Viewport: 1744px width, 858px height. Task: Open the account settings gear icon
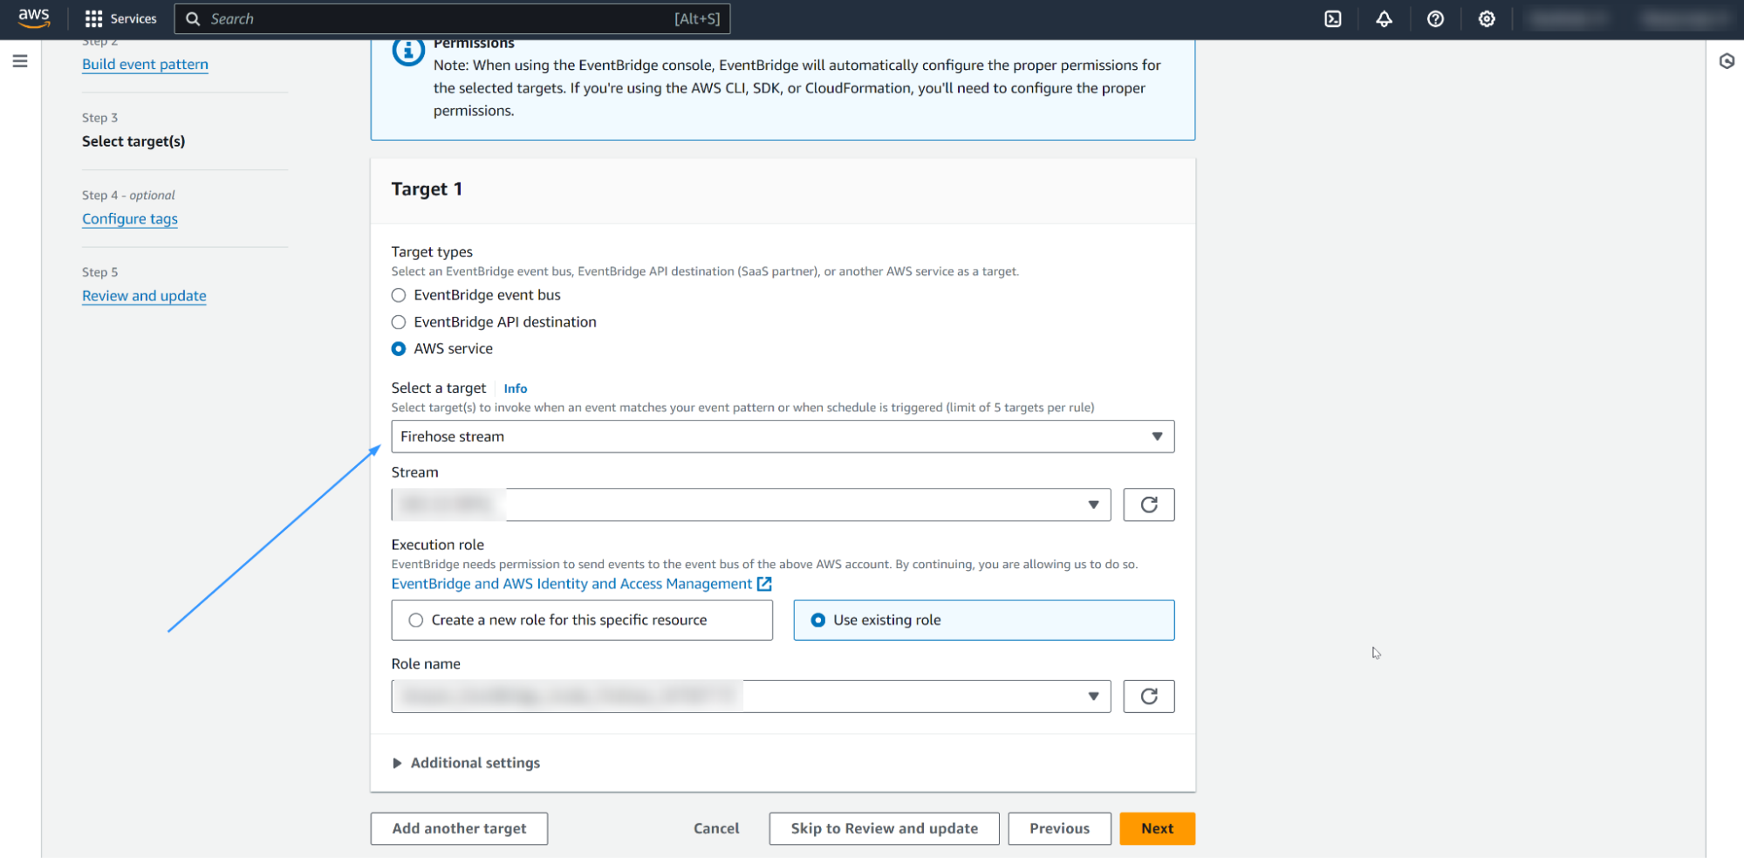1486,18
